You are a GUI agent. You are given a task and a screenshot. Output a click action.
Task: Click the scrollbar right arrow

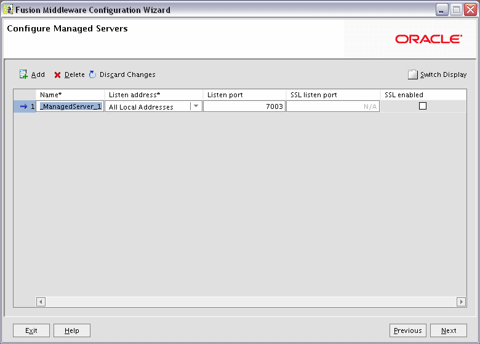pos(462,302)
